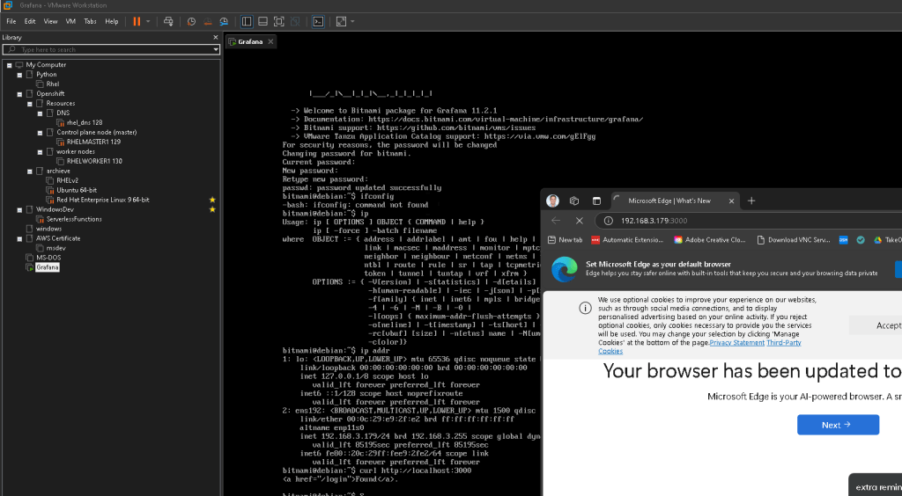
Task: Click the orange Suspend VM pause icon
Action: 137,21
